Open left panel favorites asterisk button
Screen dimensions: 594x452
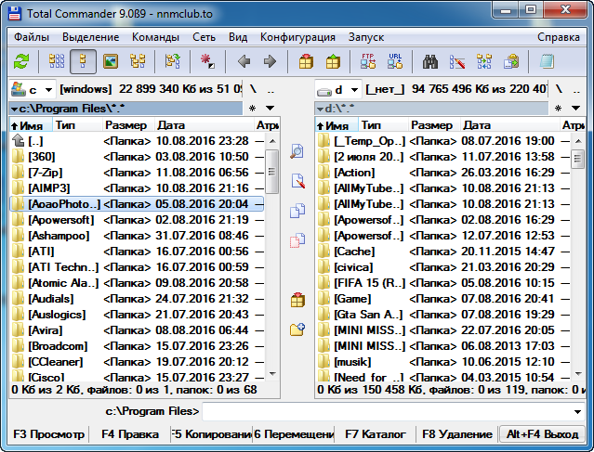(252, 109)
